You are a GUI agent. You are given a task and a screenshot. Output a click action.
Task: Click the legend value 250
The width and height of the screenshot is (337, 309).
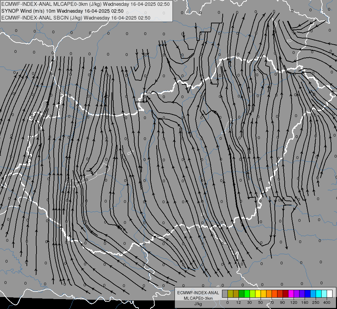point(316,302)
